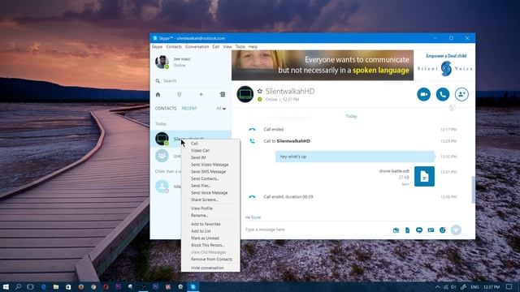Open the Contacts menu

174,47
